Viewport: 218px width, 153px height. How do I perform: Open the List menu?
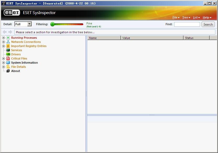click(196, 18)
